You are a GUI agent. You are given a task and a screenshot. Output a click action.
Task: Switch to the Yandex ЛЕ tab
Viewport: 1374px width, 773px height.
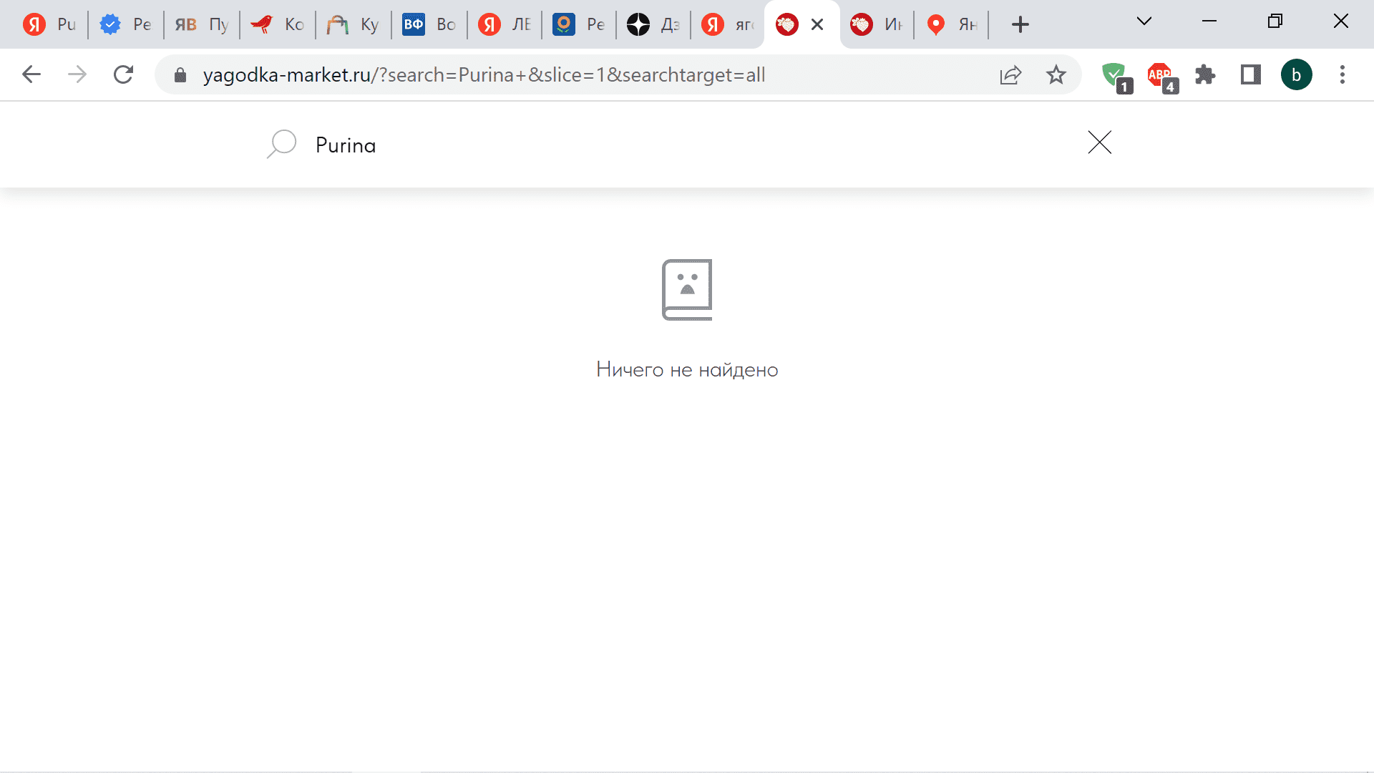[505, 24]
